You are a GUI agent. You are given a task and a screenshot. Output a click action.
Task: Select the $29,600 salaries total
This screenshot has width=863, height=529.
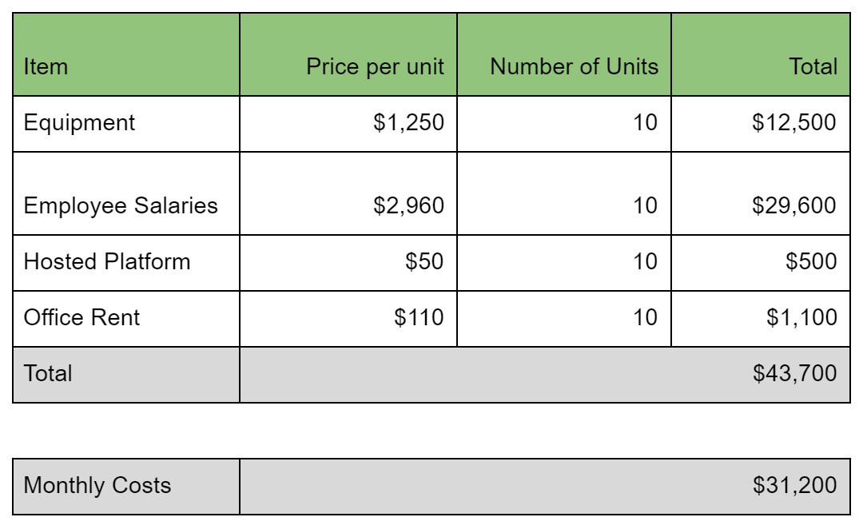click(x=761, y=193)
